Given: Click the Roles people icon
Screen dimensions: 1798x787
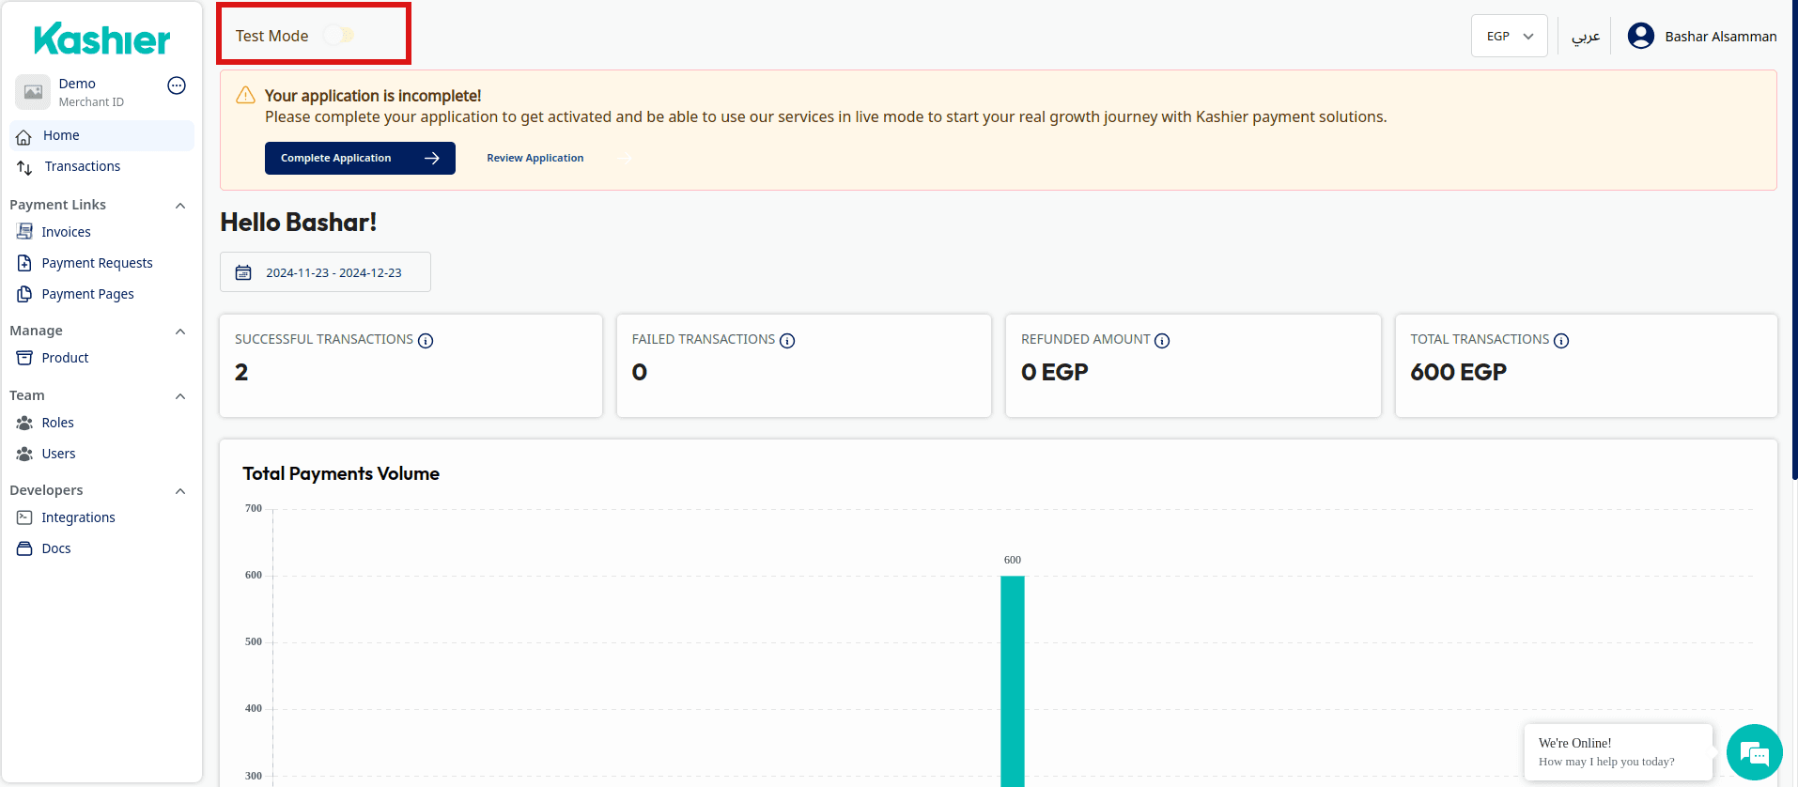Looking at the screenshot, I should (x=24, y=423).
